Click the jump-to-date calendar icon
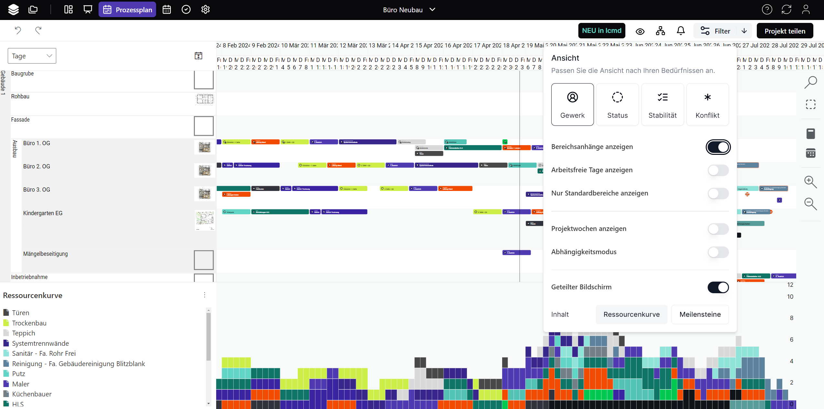The height and width of the screenshot is (409, 824). point(198,56)
